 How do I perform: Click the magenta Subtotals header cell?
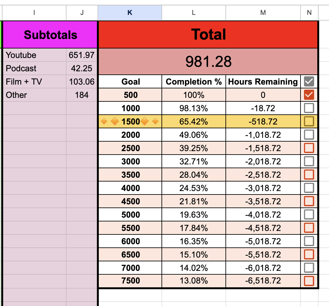coord(49,34)
